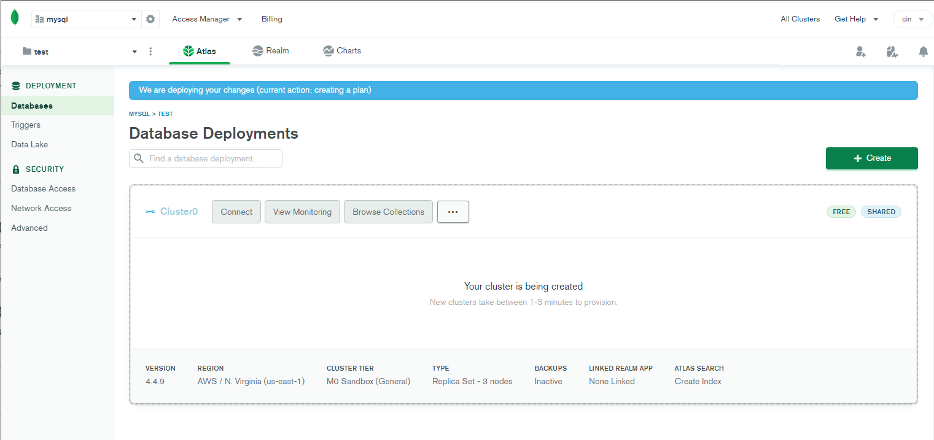The image size is (934, 440).
Task: Open project options three-dot menu
Action: click(150, 52)
